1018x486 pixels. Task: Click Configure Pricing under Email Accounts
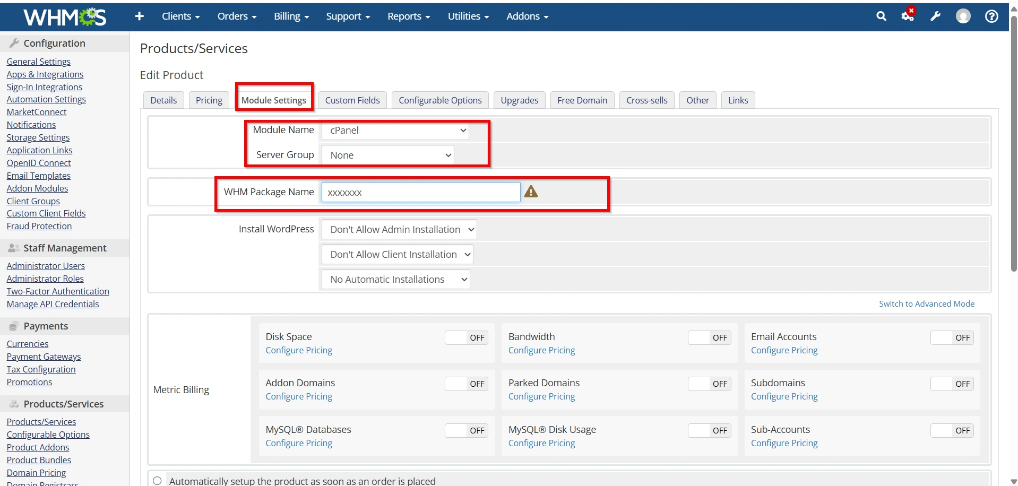[x=784, y=351]
